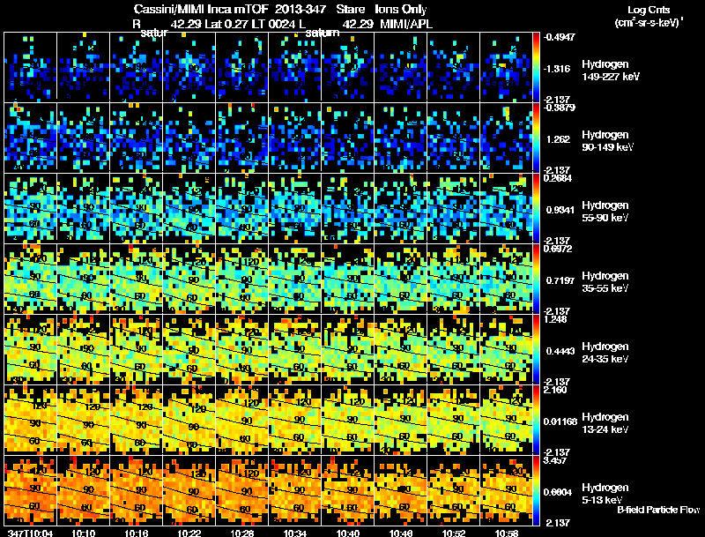This screenshot has width=705, height=537.
Task: Click the Hydrogen 149-227 keV color bar
Action: coord(536,67)
